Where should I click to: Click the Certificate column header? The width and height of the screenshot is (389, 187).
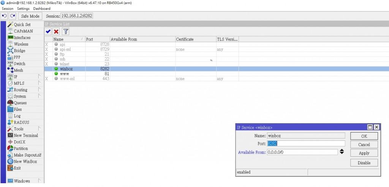pyautogui.click(x=196, y=39)
